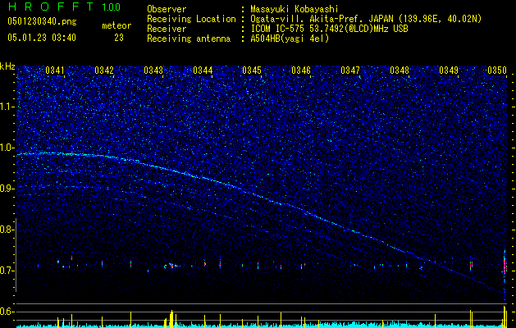Click the kHz axis unit label
Image resolution: width=516 pixels, height=328 pixels.
[x=7, y=66]
